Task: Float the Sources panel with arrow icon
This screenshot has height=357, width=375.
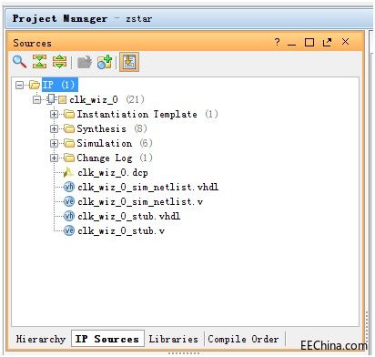Action: pyautogui.click(x=327, y=42)
